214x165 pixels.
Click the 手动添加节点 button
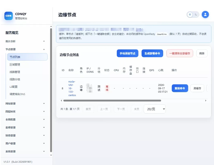127,53
